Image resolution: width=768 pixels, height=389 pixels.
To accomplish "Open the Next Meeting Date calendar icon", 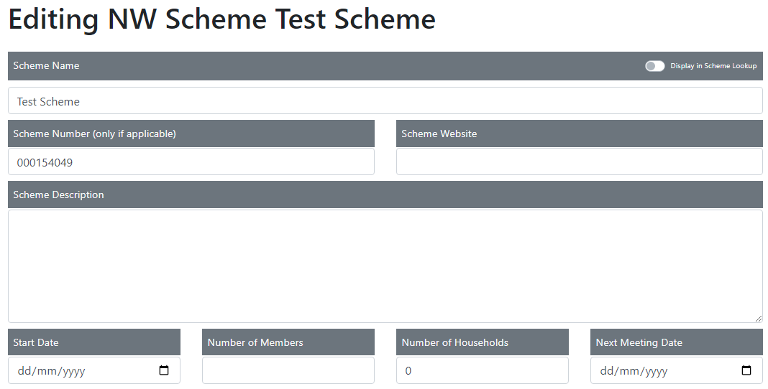I will click(746, 371).
